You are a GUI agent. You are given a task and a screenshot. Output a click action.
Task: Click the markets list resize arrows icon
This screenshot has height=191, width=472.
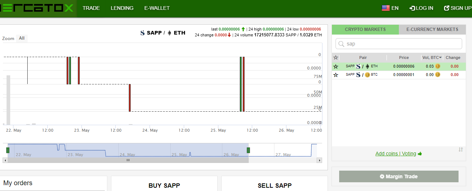pyautogui.click(x=461, y=150)
